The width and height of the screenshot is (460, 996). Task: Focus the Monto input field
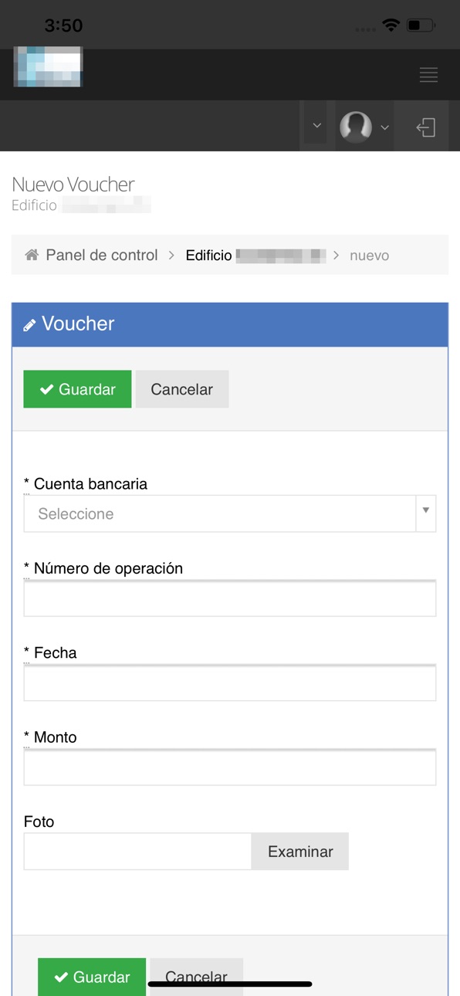pos(230,767)
